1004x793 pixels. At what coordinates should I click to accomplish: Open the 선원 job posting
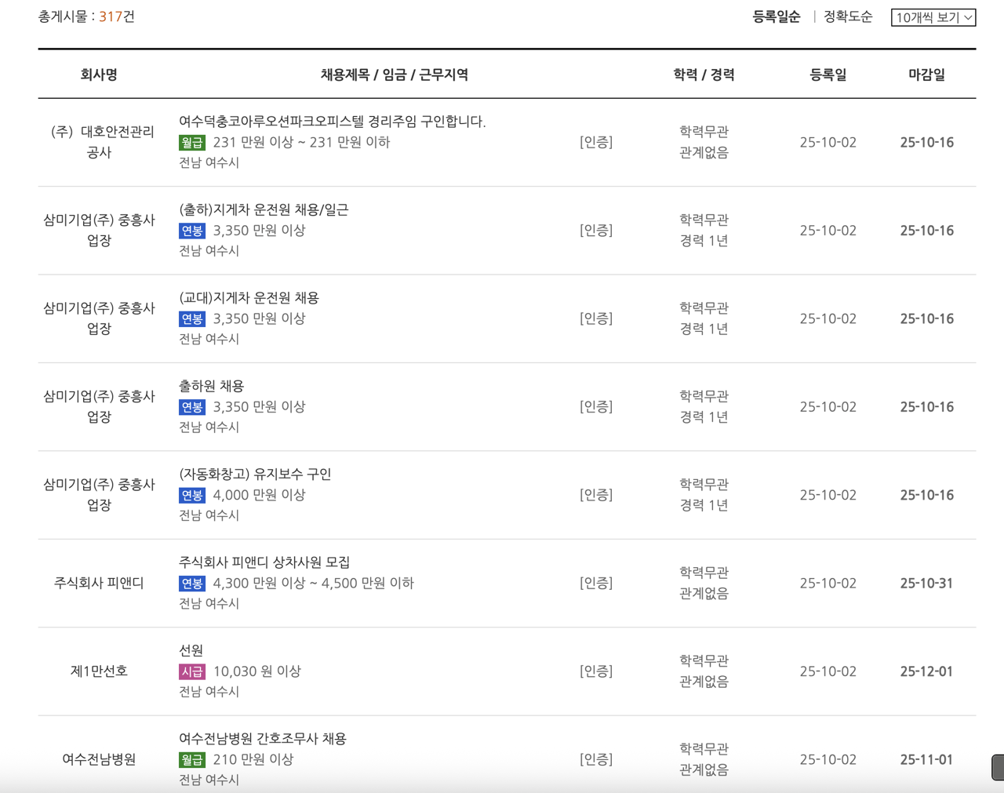click(186, 649)
